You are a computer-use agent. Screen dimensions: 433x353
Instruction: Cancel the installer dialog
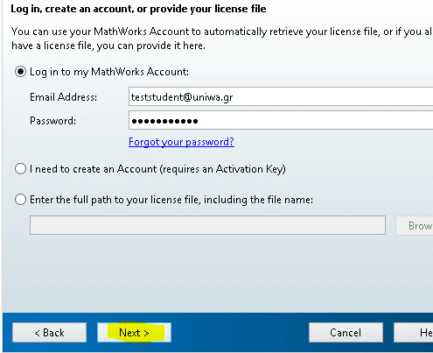tap(346, 332)
